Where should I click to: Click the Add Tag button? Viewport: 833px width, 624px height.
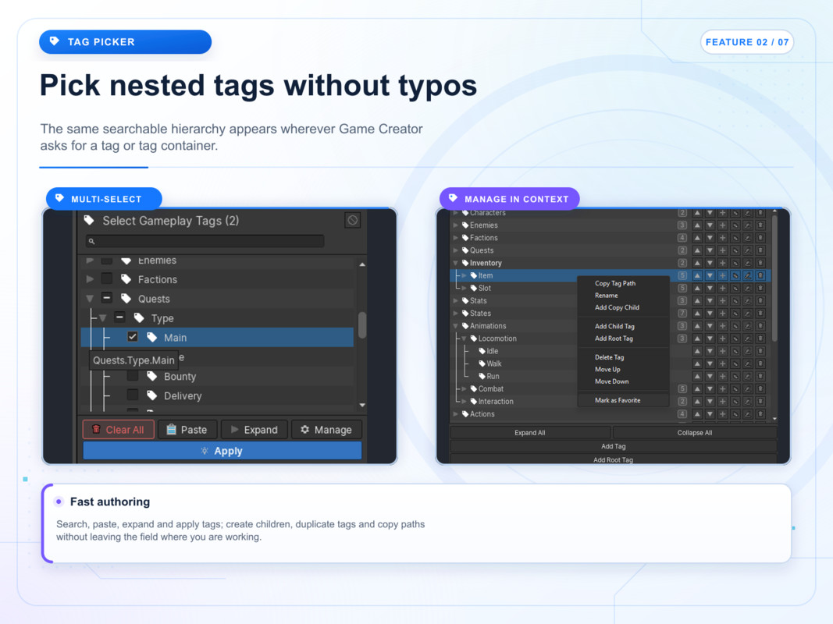click(613, 447)
